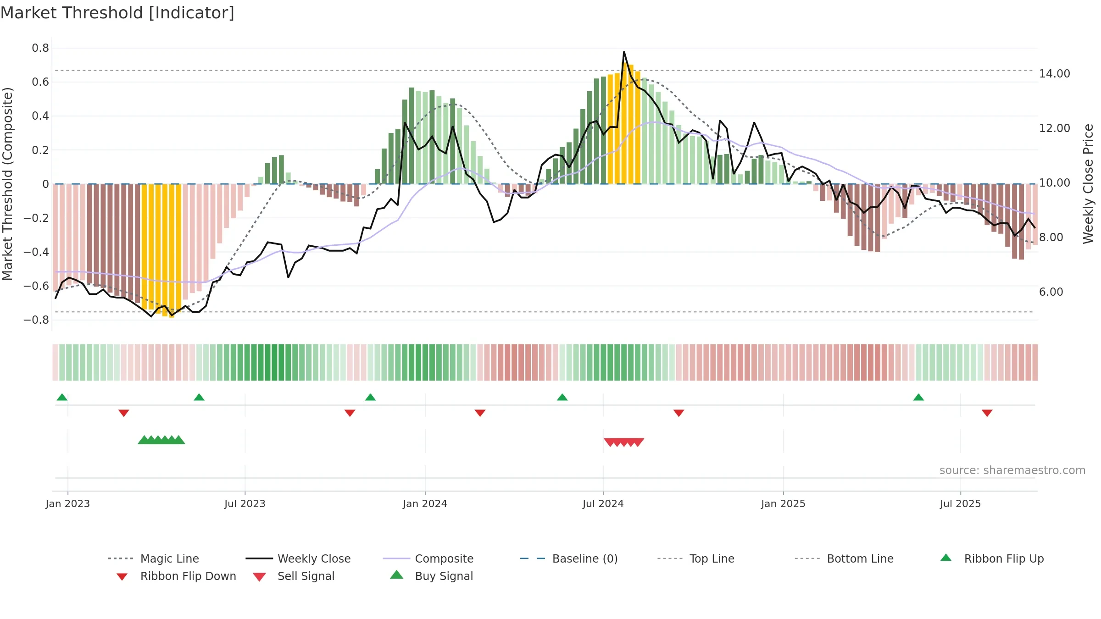Click the '0.6' left axis tick

point(40,82)
